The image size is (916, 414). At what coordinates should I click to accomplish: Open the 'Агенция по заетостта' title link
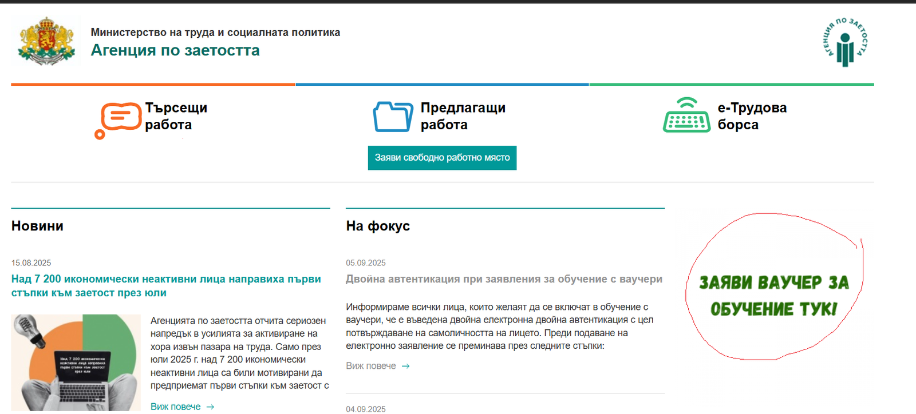[175, 50]
